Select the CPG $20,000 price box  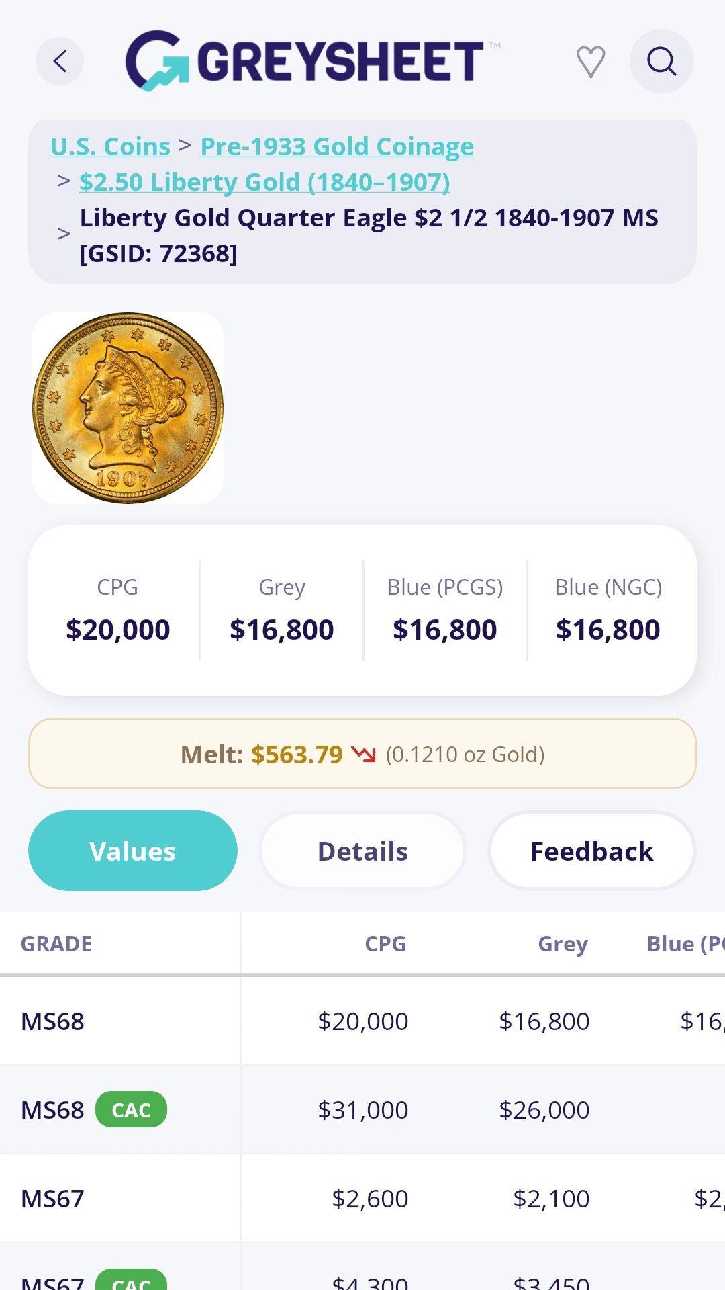click(x=117, y=610)
